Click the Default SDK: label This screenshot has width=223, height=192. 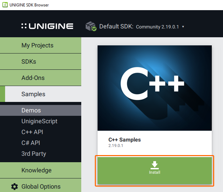click(x=116, y=26)
